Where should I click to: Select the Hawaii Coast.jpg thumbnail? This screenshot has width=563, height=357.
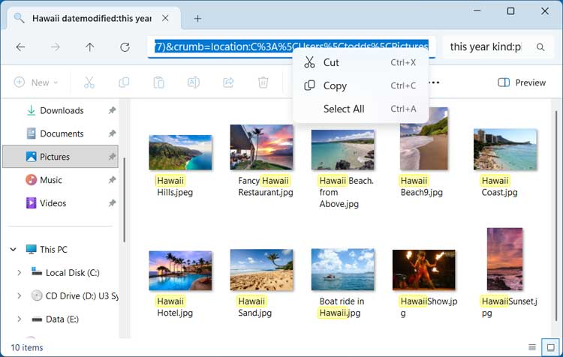(505, 149)
